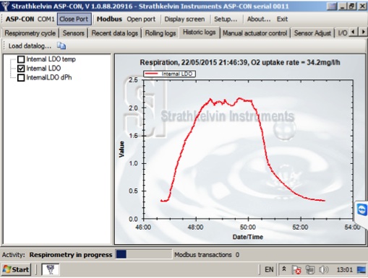This screenshot has width=368, height=278.
Task: Click the Close Port button
Action: (74, 19)
